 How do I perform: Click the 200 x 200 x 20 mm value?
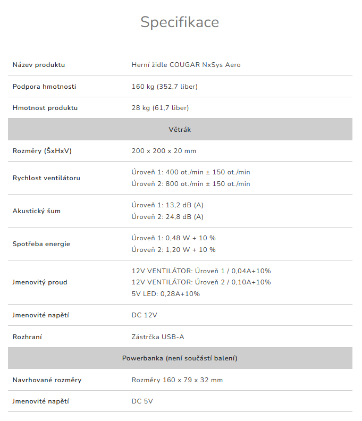click(x=164, y=151)
